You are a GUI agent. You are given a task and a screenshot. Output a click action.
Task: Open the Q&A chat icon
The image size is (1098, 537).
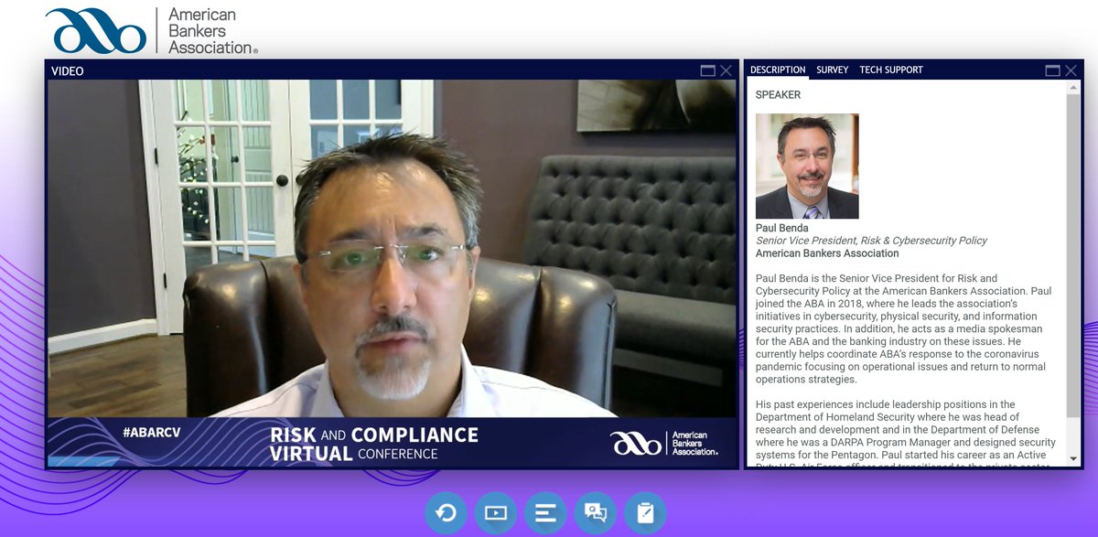595,512
